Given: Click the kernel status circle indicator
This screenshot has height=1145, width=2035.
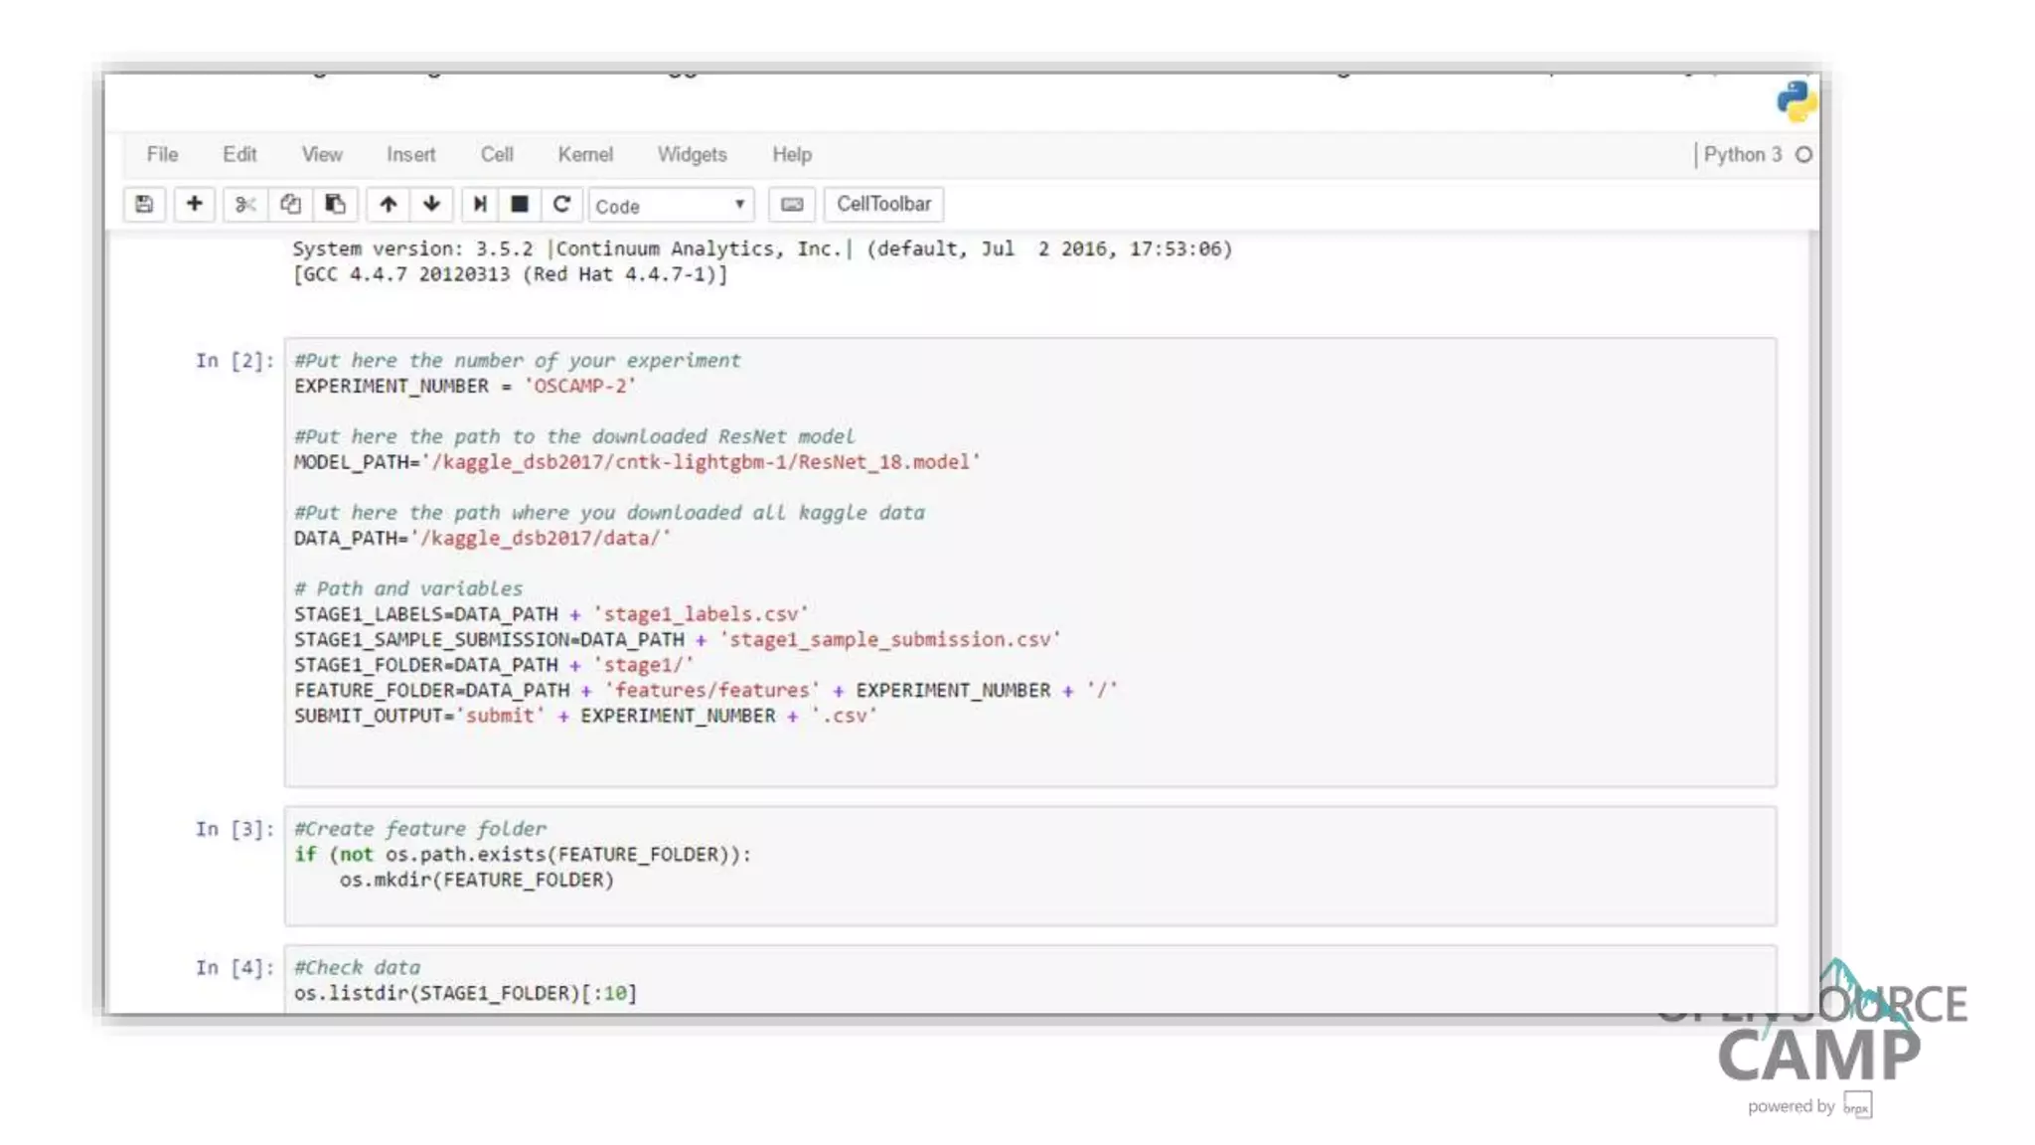Looking at the screenshot, I should pos(1803,154).
